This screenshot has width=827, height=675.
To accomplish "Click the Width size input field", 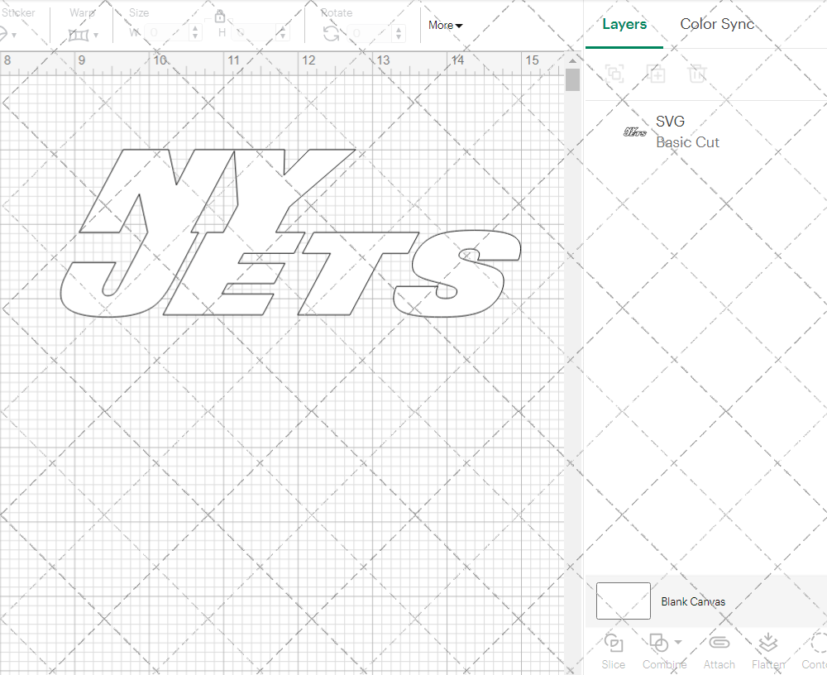I will 167,33.
